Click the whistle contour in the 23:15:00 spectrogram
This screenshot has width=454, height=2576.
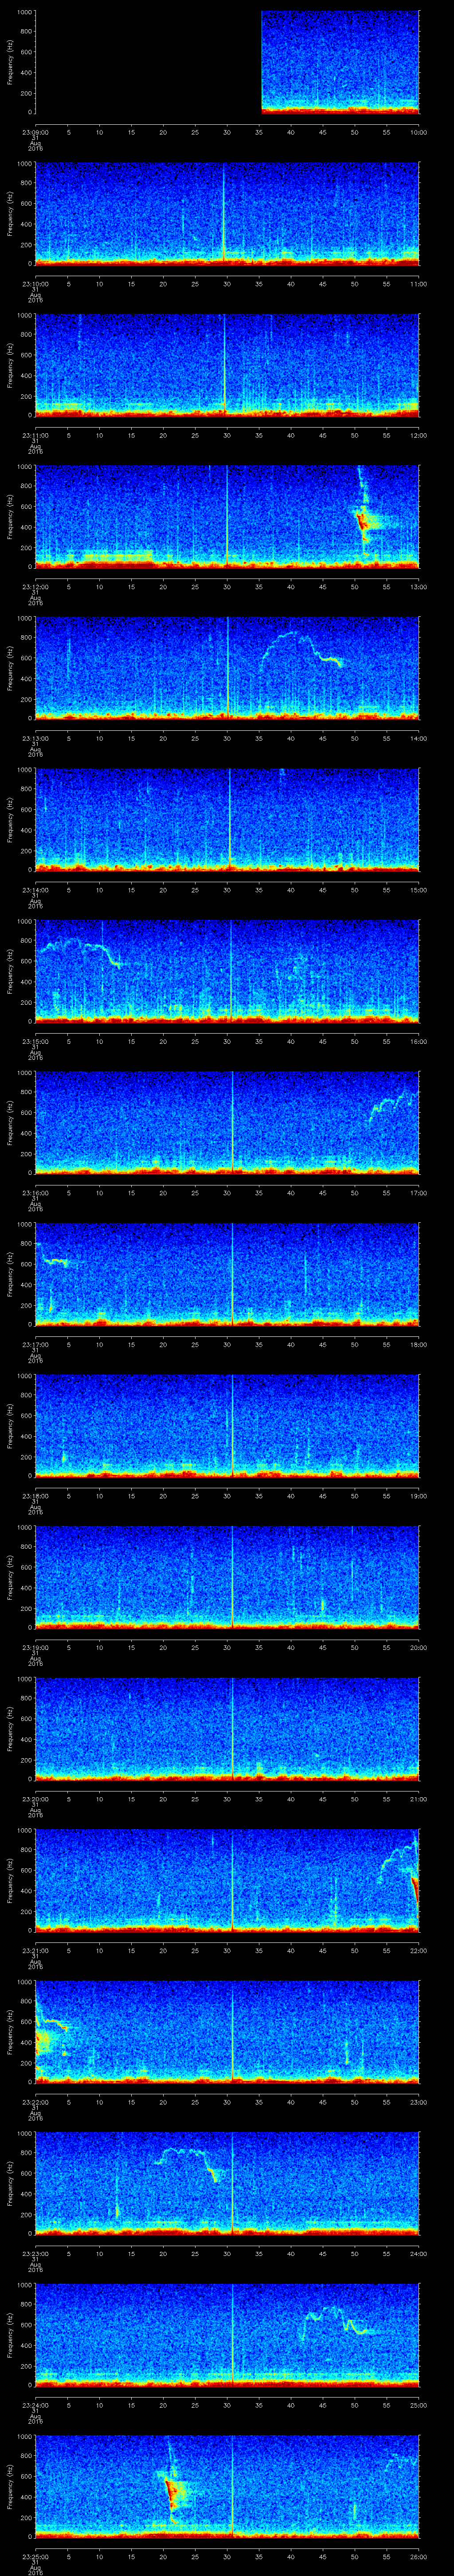coord(80,952)
